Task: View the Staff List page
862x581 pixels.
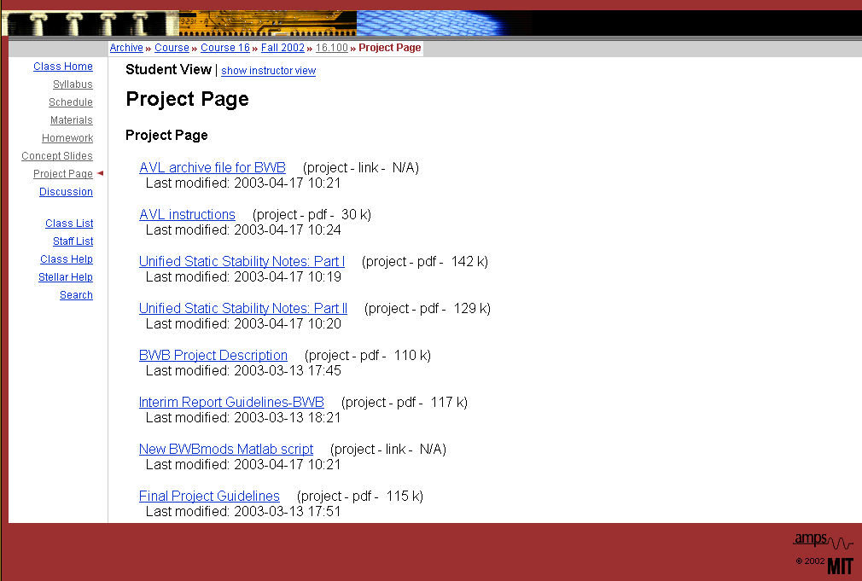Action: [73, 241]
